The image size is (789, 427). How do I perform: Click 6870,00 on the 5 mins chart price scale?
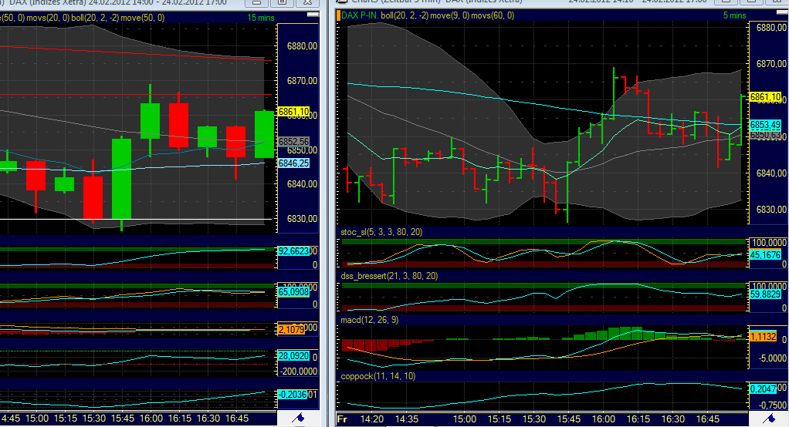[x=771, y=64]
